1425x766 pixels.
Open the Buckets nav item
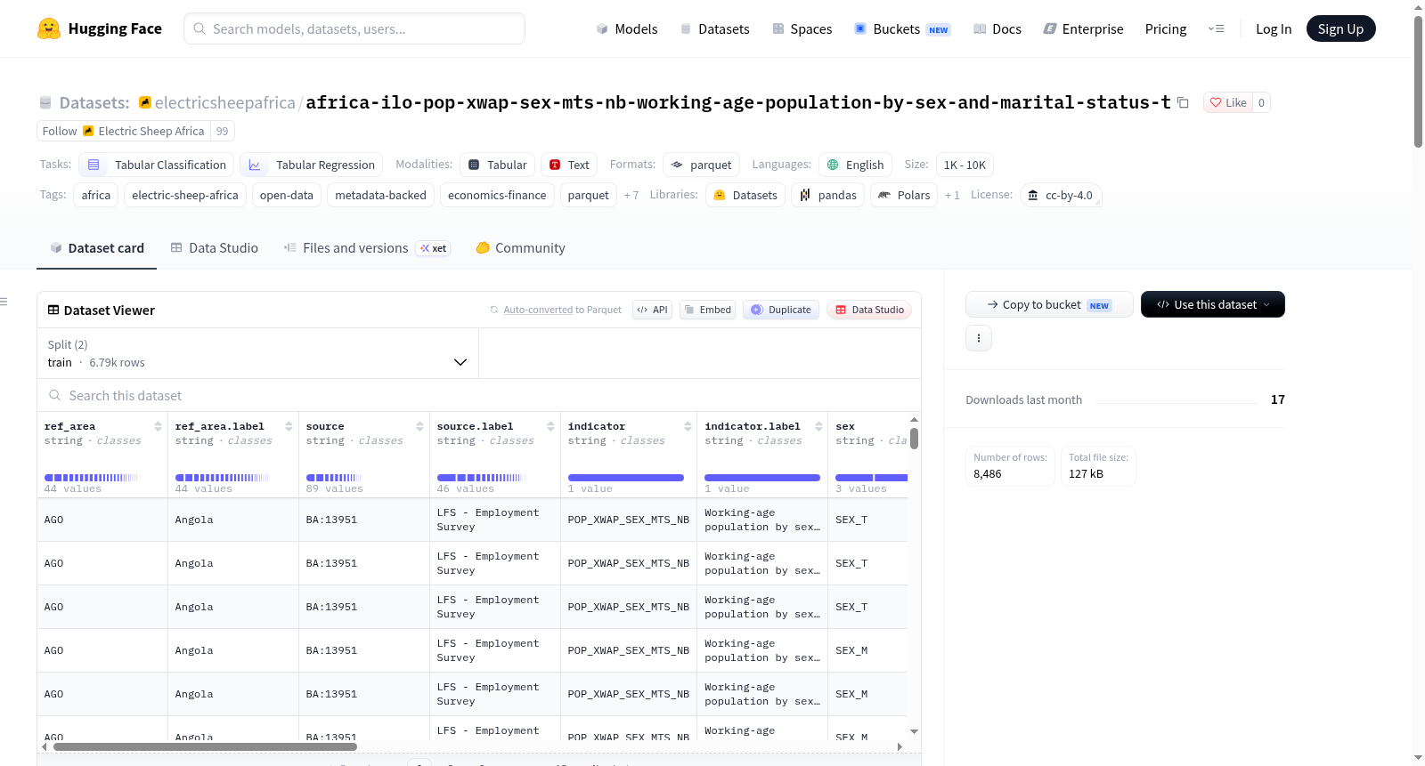(902, 28)
